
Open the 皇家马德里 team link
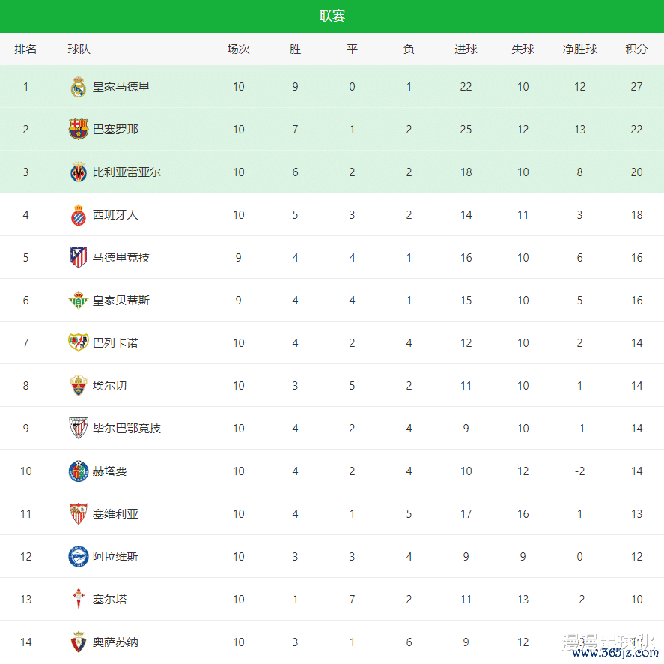click(x=121, y=87)
